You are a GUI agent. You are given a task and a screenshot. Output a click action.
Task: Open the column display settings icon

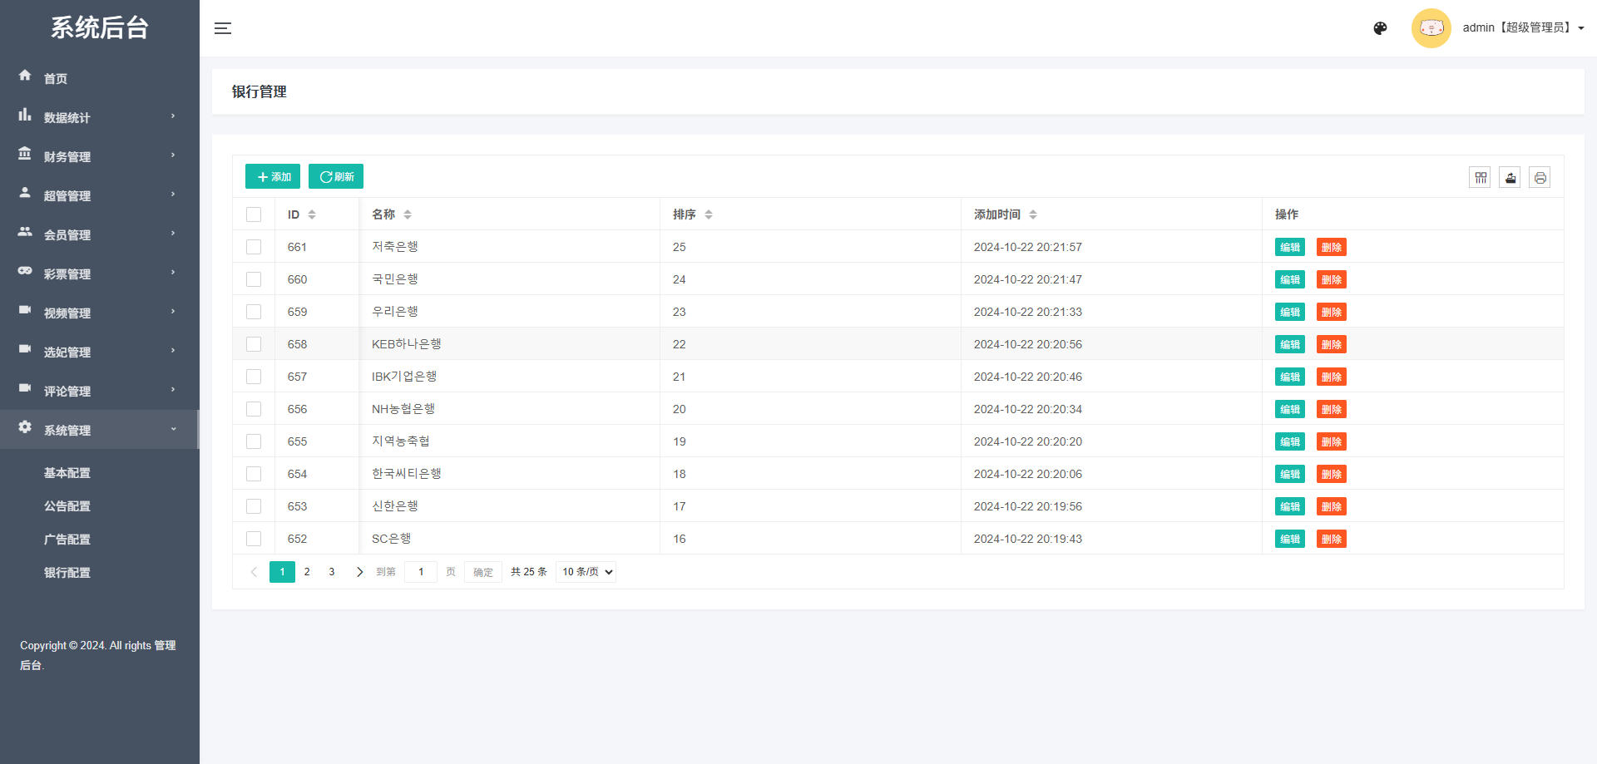point(1481,177)
